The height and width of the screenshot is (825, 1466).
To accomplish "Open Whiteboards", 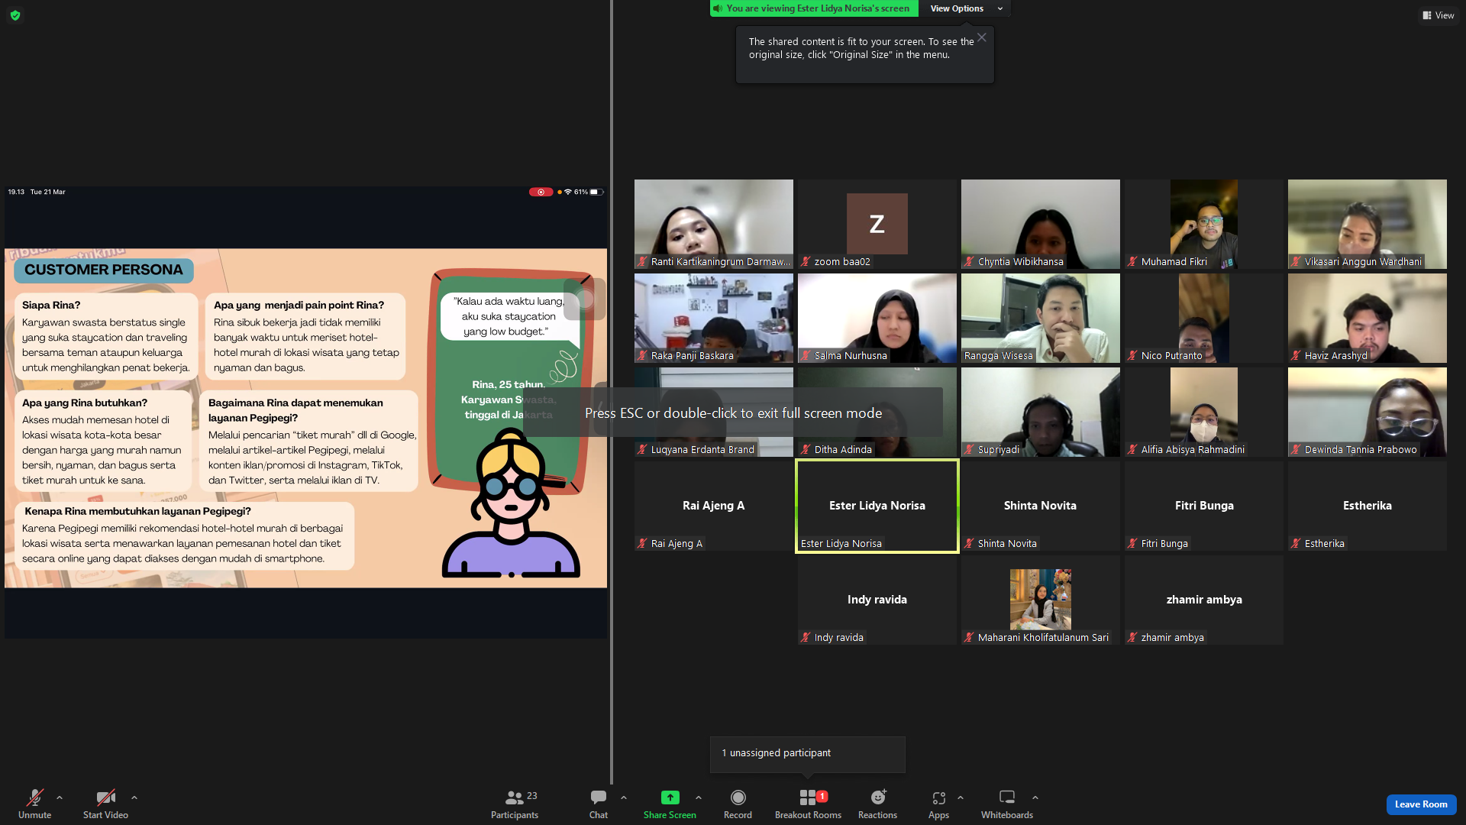I will 1007,804.
